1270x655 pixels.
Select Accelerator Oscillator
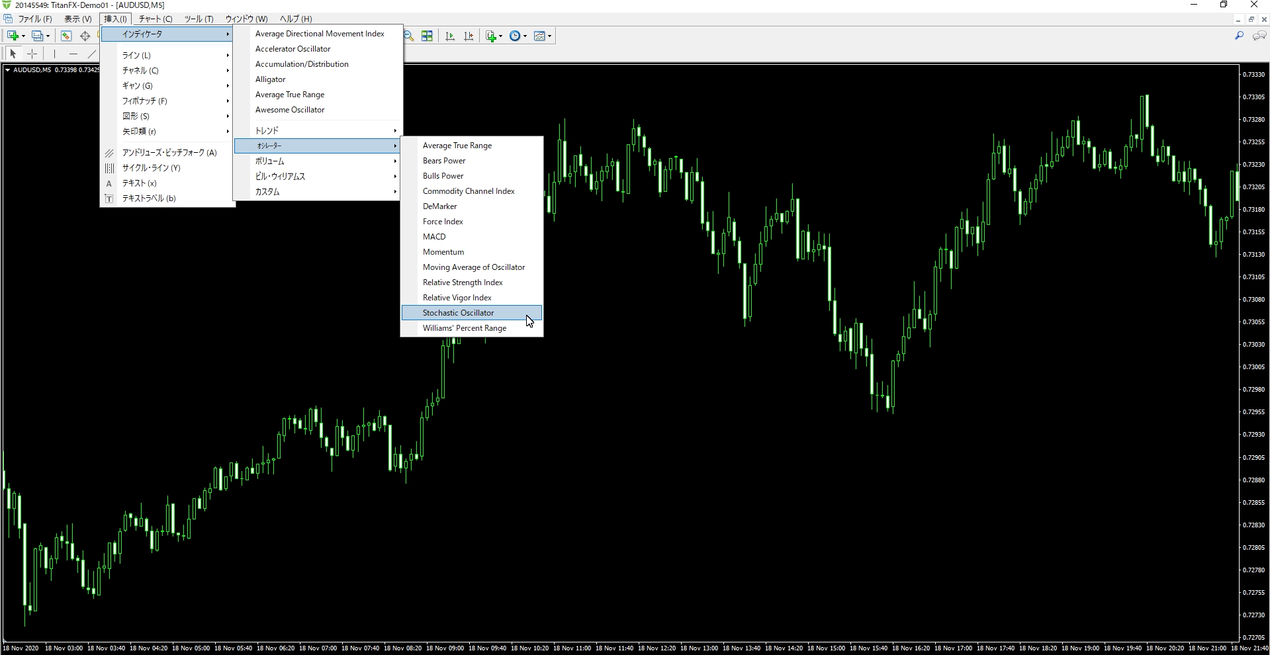point(318,49)
